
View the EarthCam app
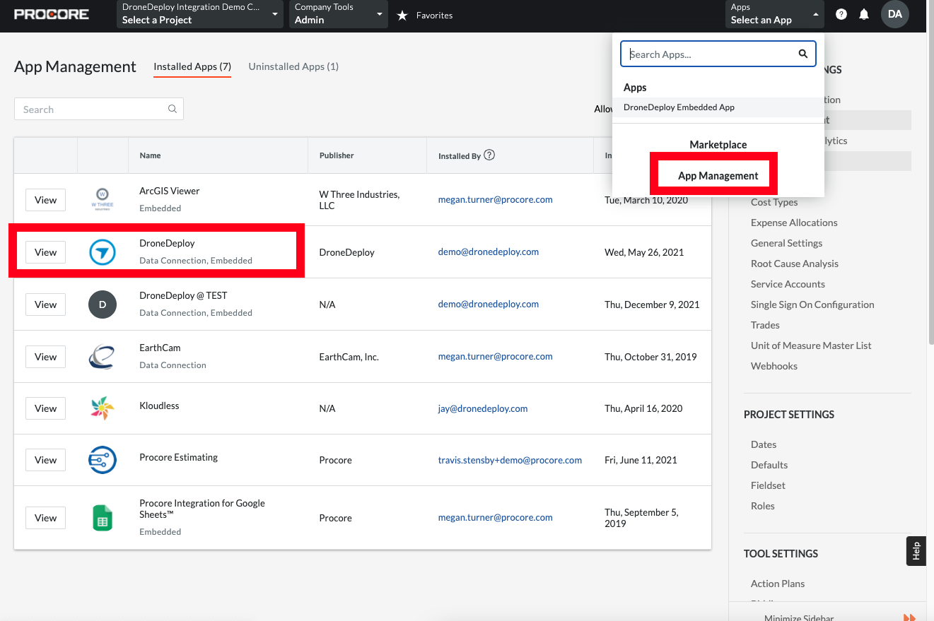point(46,357)
